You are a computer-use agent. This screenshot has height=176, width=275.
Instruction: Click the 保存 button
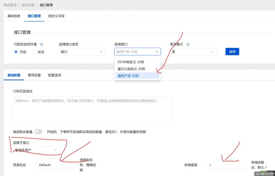coord(232,52)
